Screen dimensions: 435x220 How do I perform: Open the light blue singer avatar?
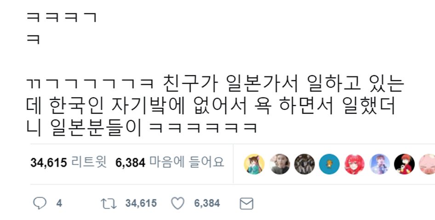(x=379, y=164)
